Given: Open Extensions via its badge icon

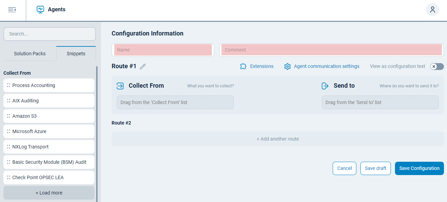Looking at the screenshot, I should tap(243, 66).
